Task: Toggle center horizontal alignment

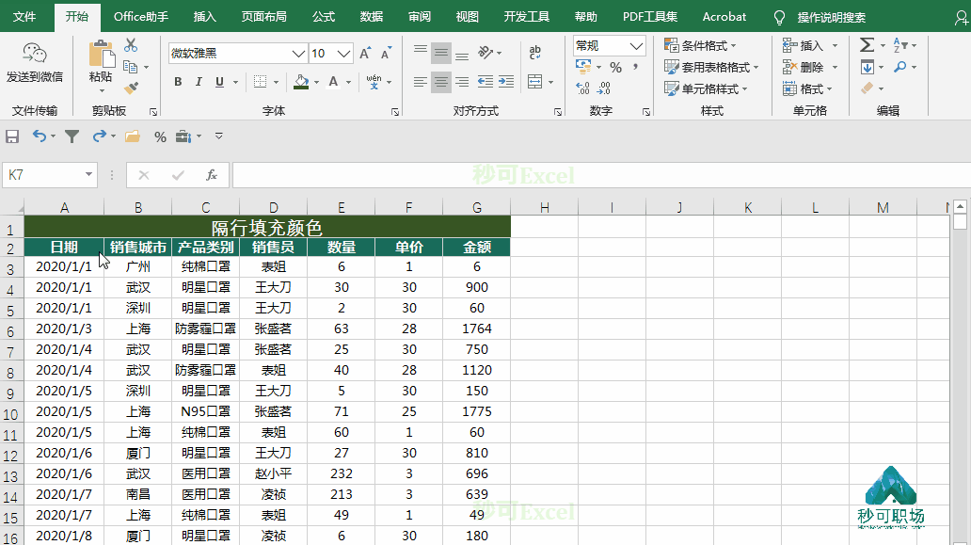Action: tap(441, 82)
